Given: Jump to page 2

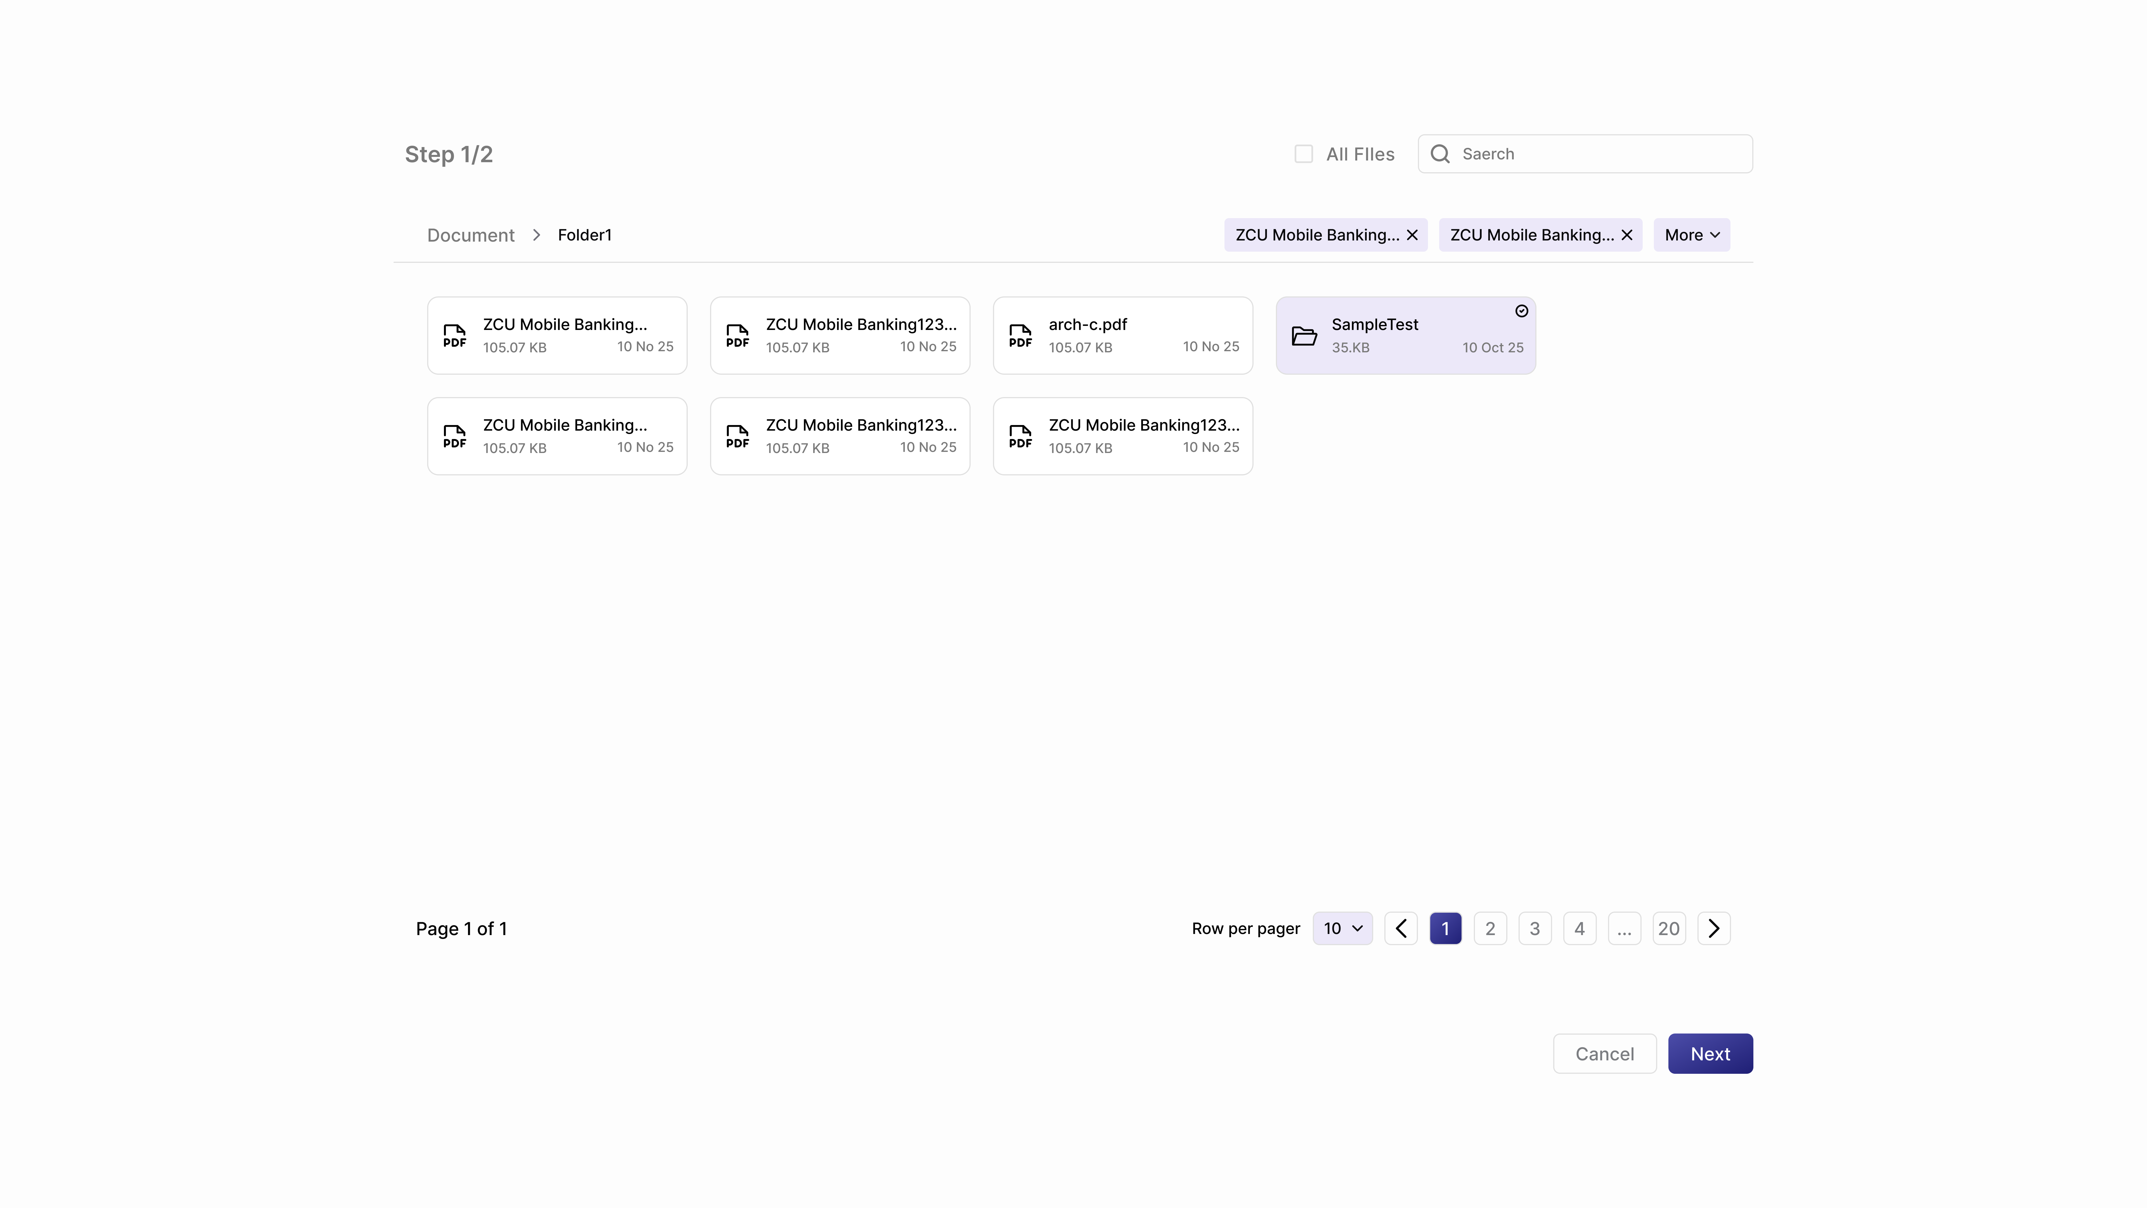Looking at the screenshot, I should click(x=1490, y=929).
